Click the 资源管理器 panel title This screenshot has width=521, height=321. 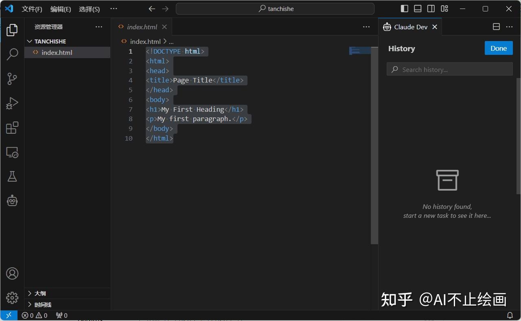click(x=49, y=27)
